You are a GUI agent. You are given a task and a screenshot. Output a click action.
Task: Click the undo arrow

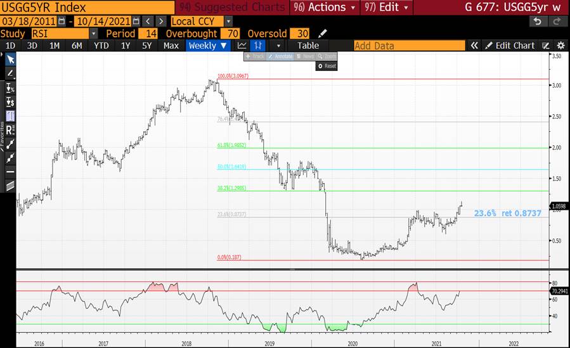click(537, 22)
